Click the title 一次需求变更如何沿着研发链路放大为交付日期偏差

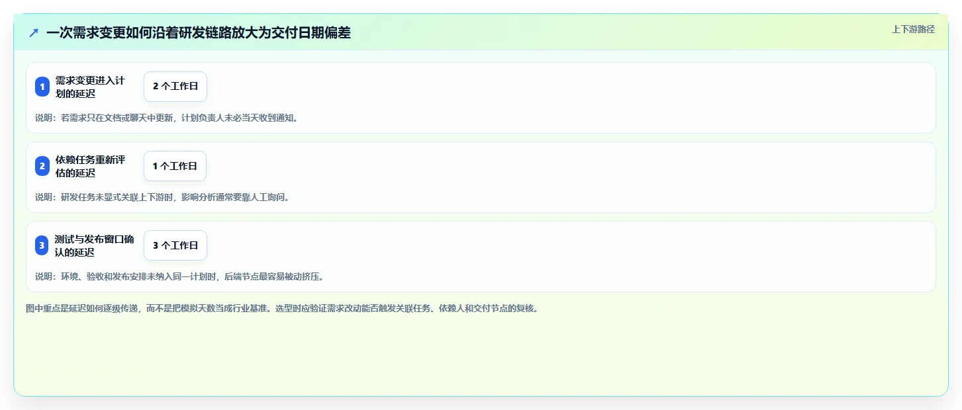199,32
